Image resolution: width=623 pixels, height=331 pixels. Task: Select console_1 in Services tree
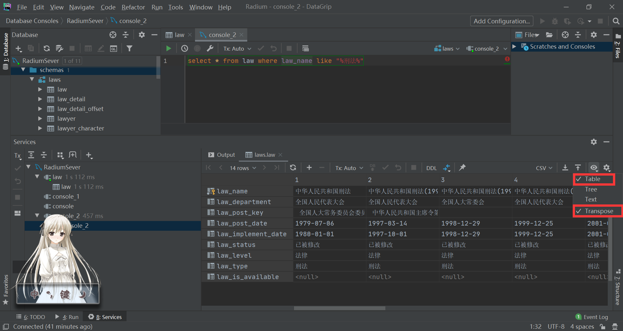(66, 196)
